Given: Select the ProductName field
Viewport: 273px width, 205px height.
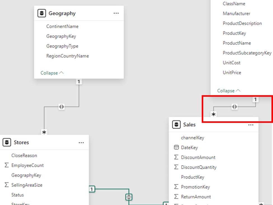Looking at the screenshot, I should tap(237, 43).
